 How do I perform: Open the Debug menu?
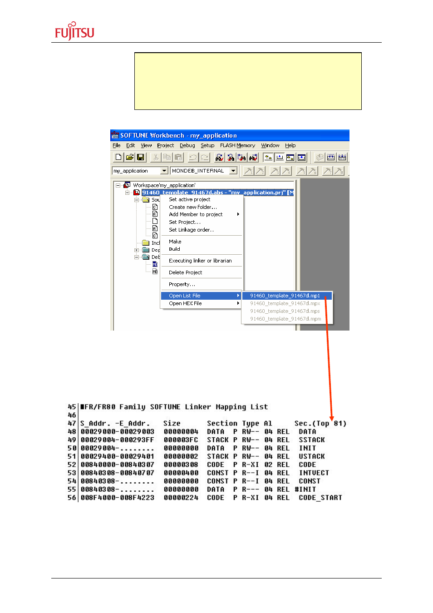tap(187, 145)
